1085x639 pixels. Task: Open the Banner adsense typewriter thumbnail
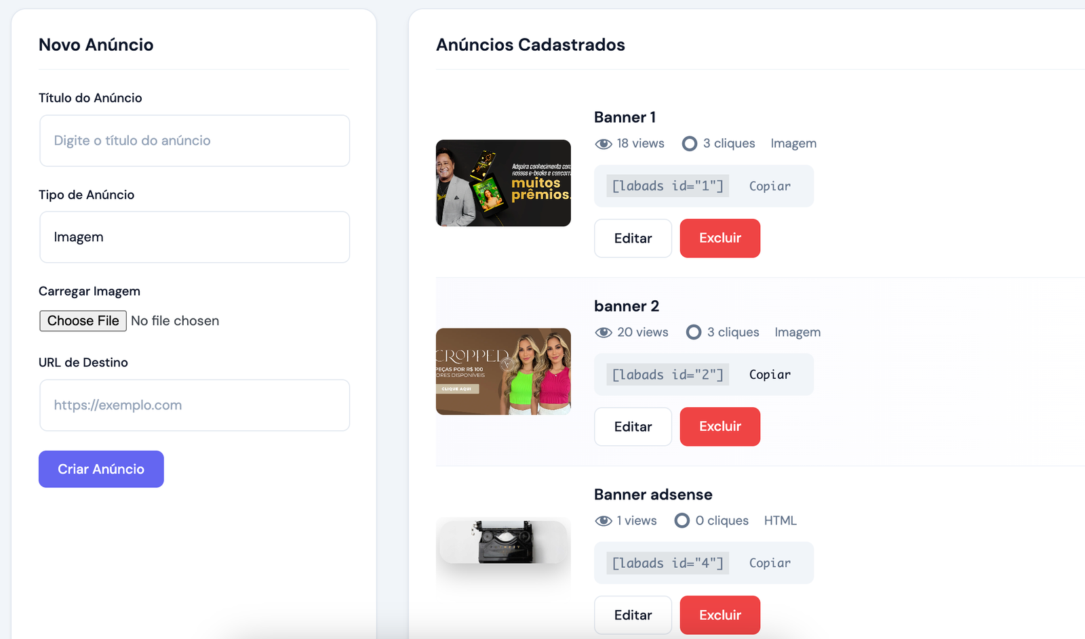pyautogui.click(x=503, y=542)
